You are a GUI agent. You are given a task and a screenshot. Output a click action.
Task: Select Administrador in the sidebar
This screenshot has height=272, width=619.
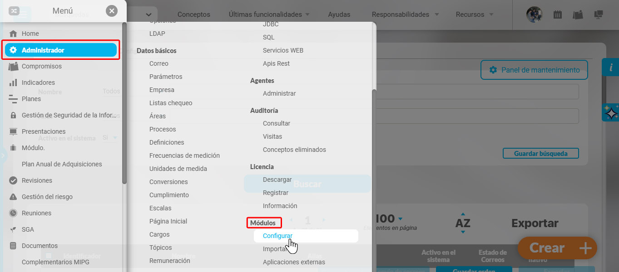61,50
